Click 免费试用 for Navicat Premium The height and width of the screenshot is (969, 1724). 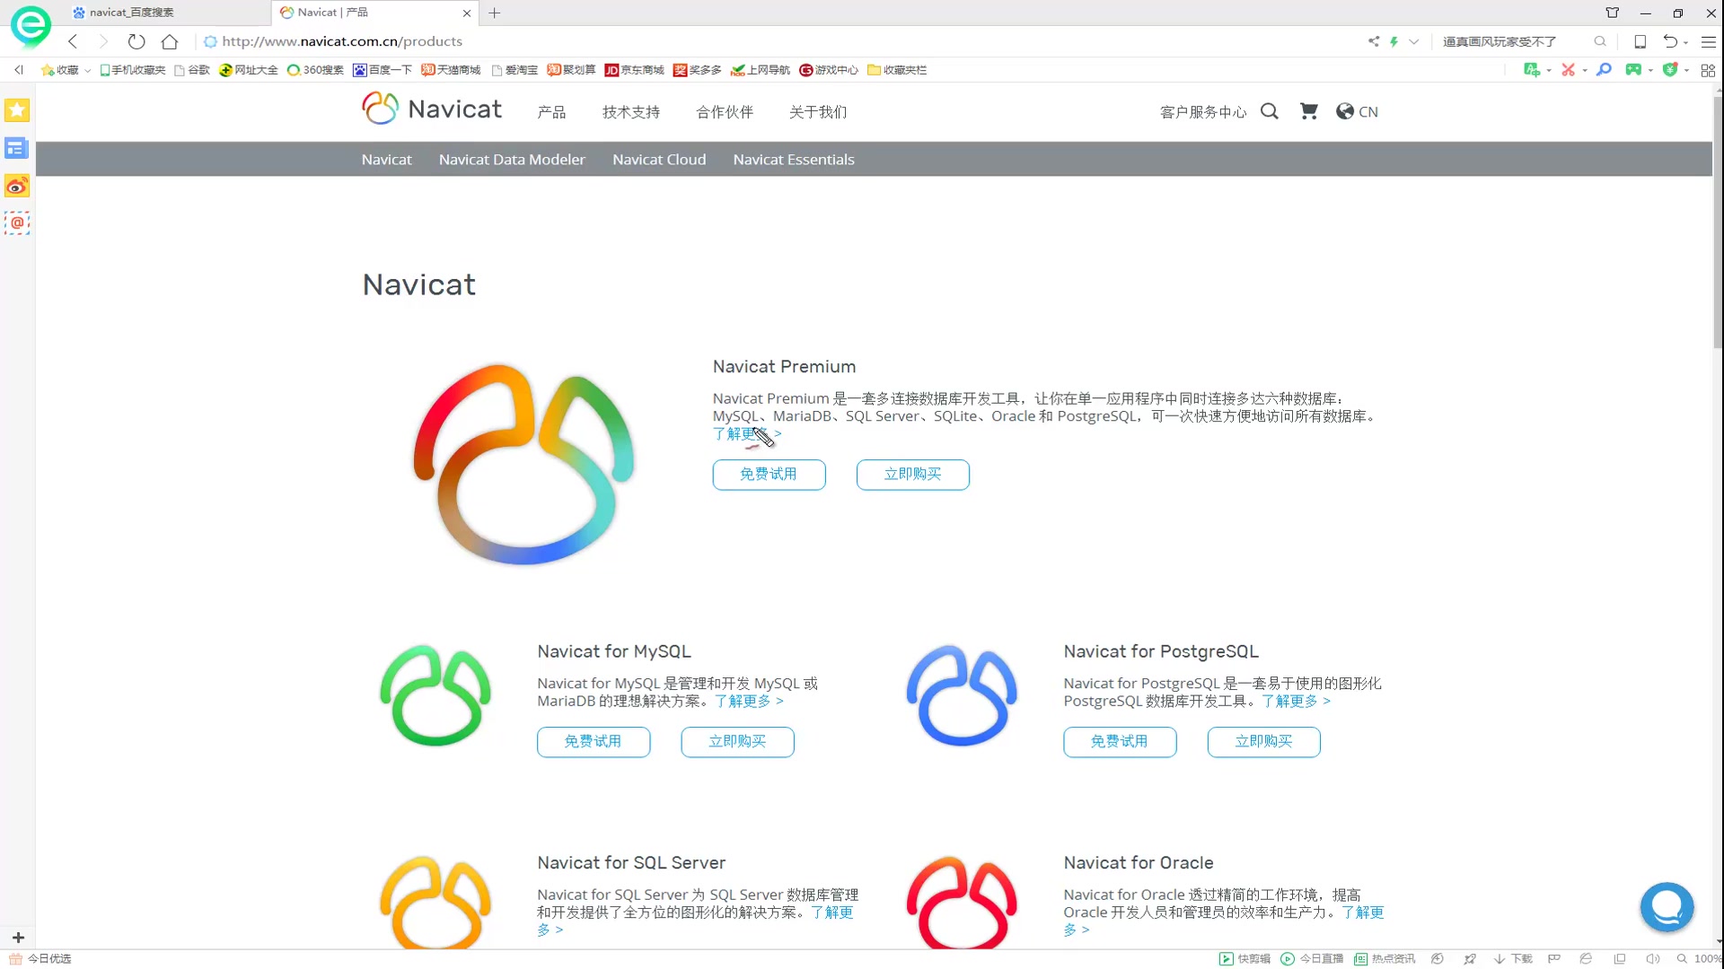pos(769,475)
